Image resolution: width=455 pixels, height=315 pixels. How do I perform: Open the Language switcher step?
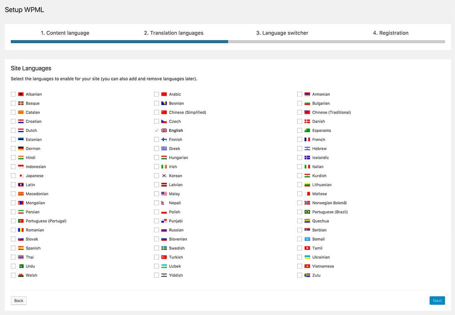(282, 33)
